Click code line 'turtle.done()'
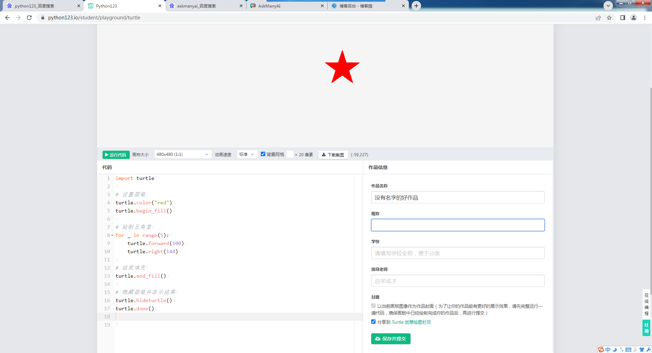Viewport: 652px width, 353px height. pyautogui.click(x=135, y=309)
